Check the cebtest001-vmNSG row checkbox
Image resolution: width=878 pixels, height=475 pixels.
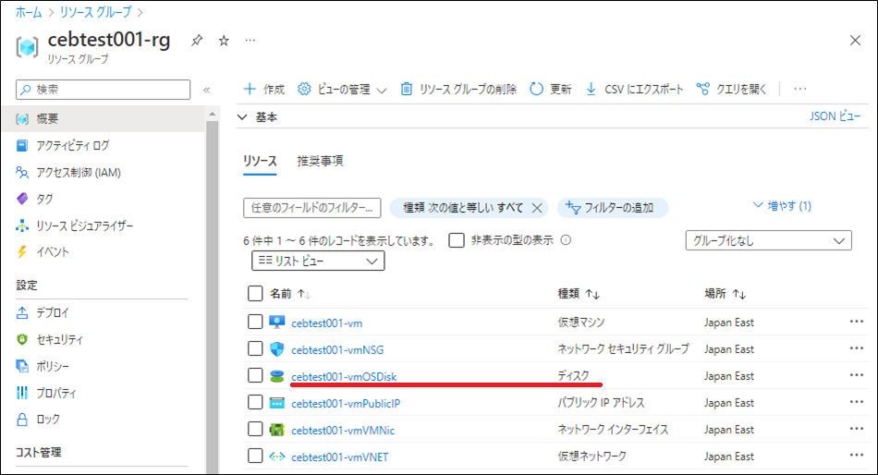255,348
